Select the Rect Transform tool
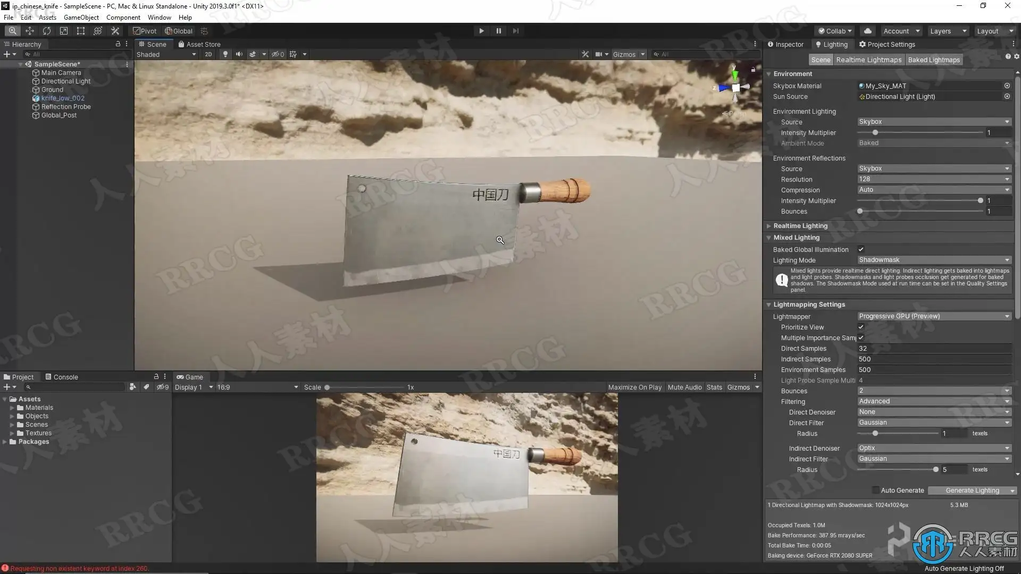Screen dimensions: 1021x574 tap(81, 31)
